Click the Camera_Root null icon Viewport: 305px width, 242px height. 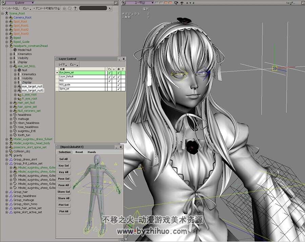coord(11,18)
